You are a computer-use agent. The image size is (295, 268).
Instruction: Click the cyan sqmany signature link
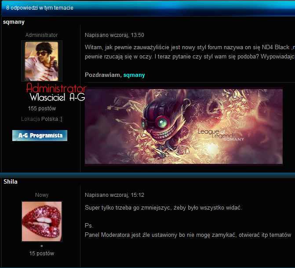[134, 75]
